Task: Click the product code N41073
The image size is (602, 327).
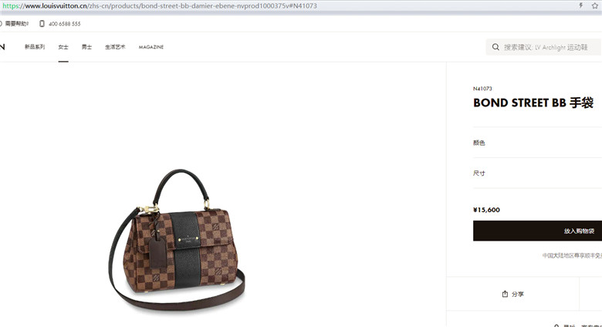Action: (x=482, y=89)
